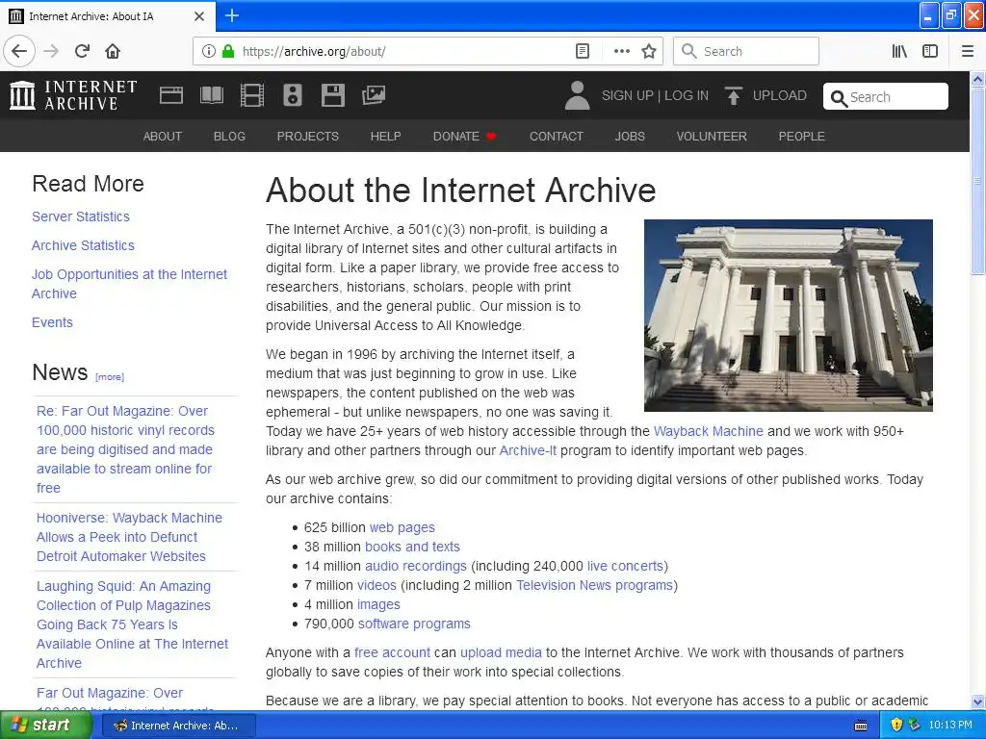Open the Firefox library icon

click(899, 52)
